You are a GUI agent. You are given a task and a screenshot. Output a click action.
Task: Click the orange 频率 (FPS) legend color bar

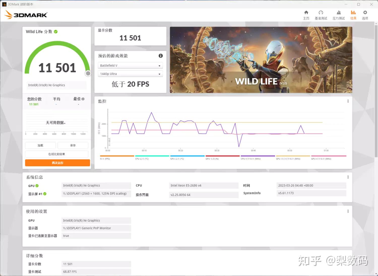pos(116,156)
